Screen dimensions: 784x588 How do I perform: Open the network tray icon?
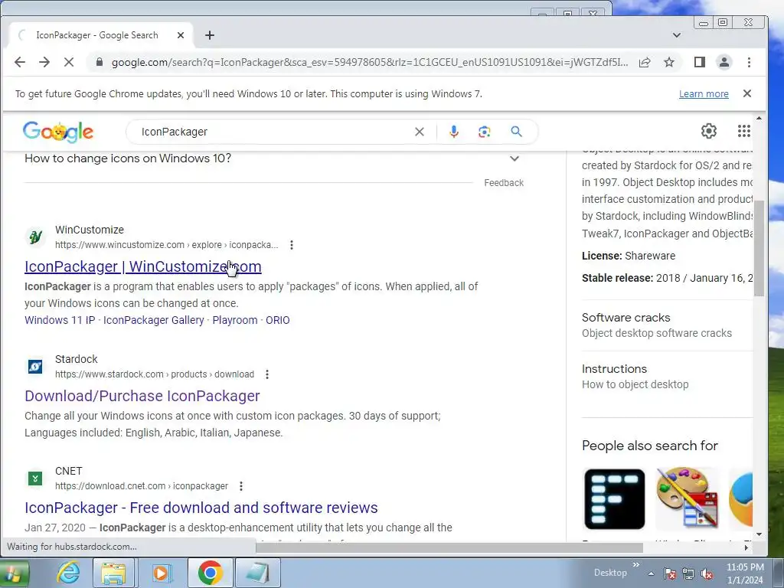688,574
